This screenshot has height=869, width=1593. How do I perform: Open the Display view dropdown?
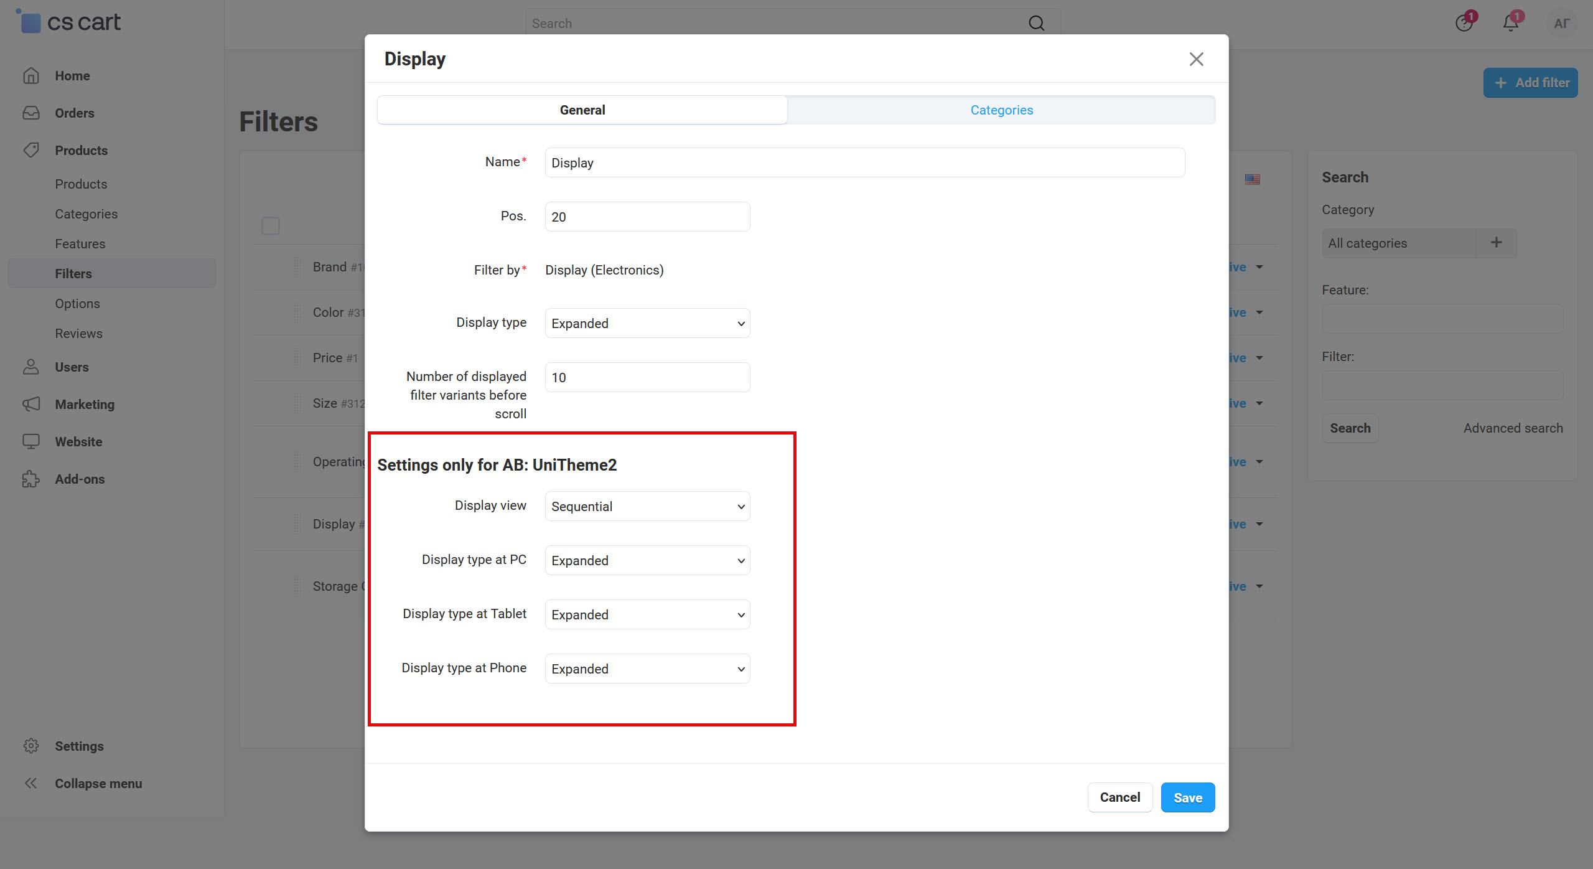(648, 506)
